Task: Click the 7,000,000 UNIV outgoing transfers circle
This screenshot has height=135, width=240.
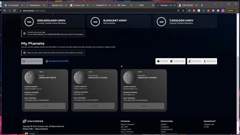Action: (161, 22)
